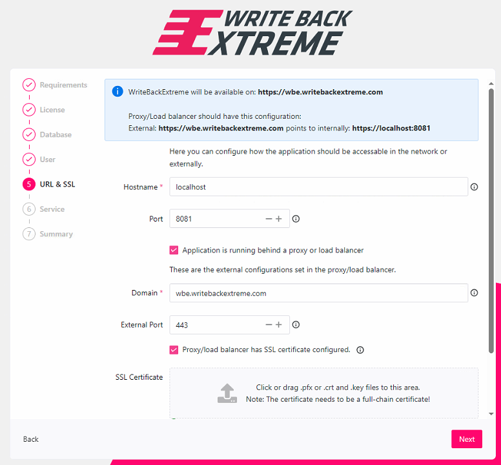This screenshot has height=465, width=501.
Task: Click the upload icon in SSL Certificate area
Action: (x=227, y=393)
